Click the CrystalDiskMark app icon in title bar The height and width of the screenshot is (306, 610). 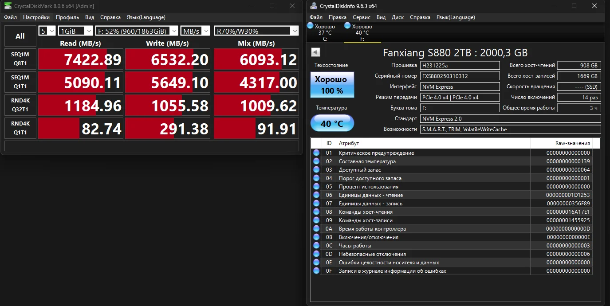tap(8, 6)
